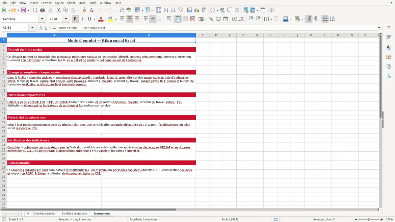Insert an image

(x=190, y=10)
